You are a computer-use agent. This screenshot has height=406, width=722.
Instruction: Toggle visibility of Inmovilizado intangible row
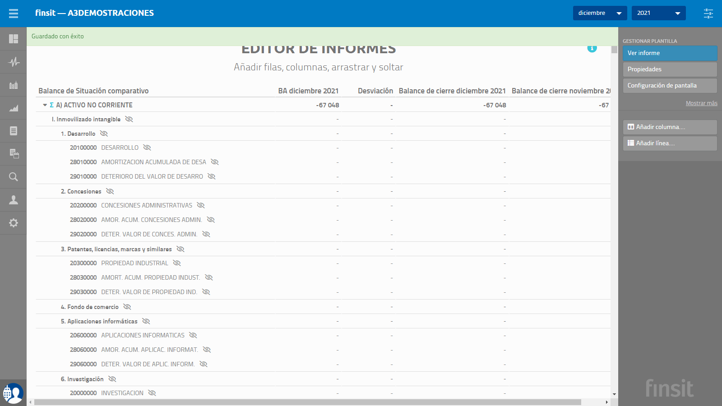pyautogui.click(x=129, y=119)
